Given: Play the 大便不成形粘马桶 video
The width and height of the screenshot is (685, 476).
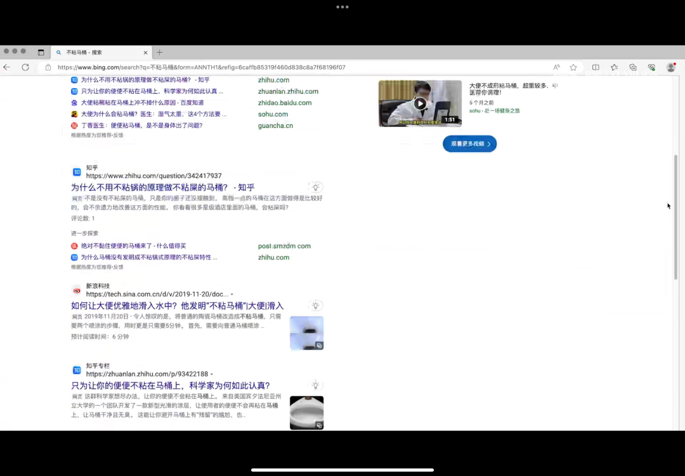Looking at the screenshot, I should pyautogui.click(x=420, y=103).
